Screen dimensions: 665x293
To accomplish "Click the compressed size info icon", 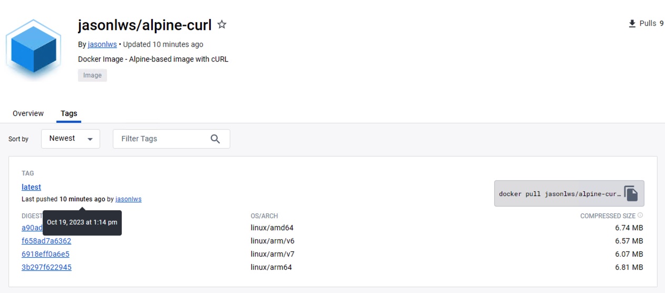I will 640,216.
